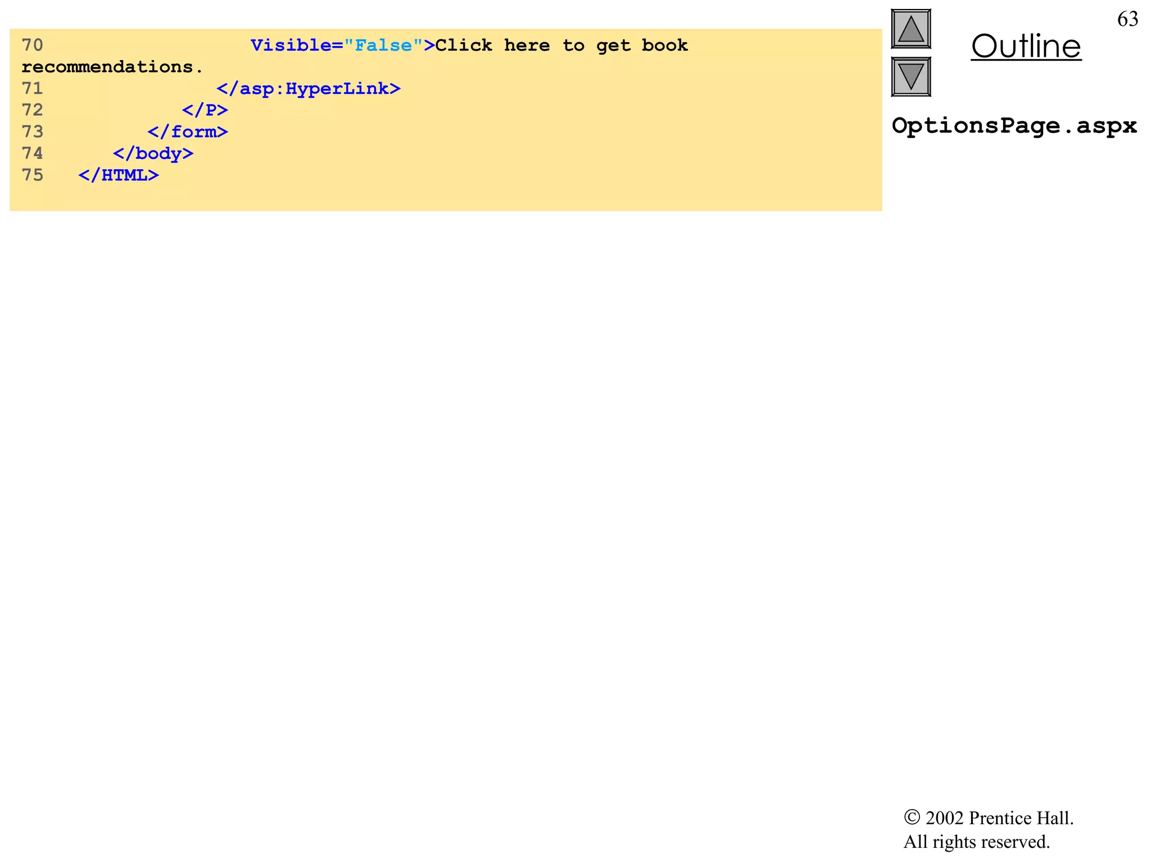Click line number 73

coord(33,131)
